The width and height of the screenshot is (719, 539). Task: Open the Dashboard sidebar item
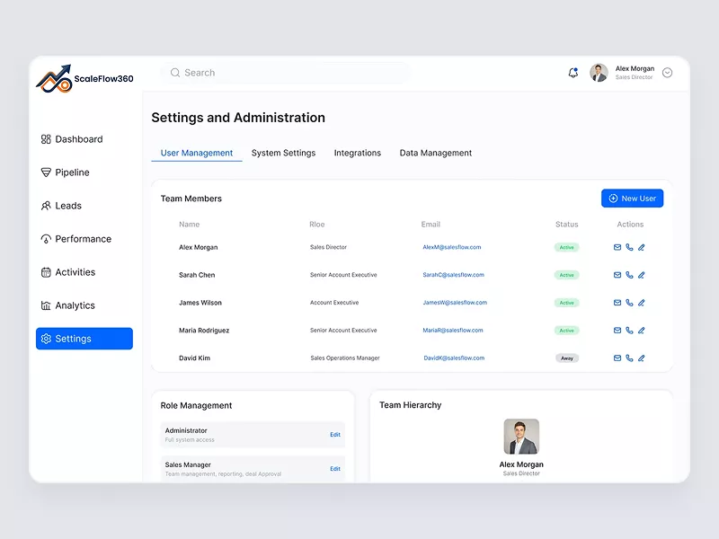click(72, 139)
